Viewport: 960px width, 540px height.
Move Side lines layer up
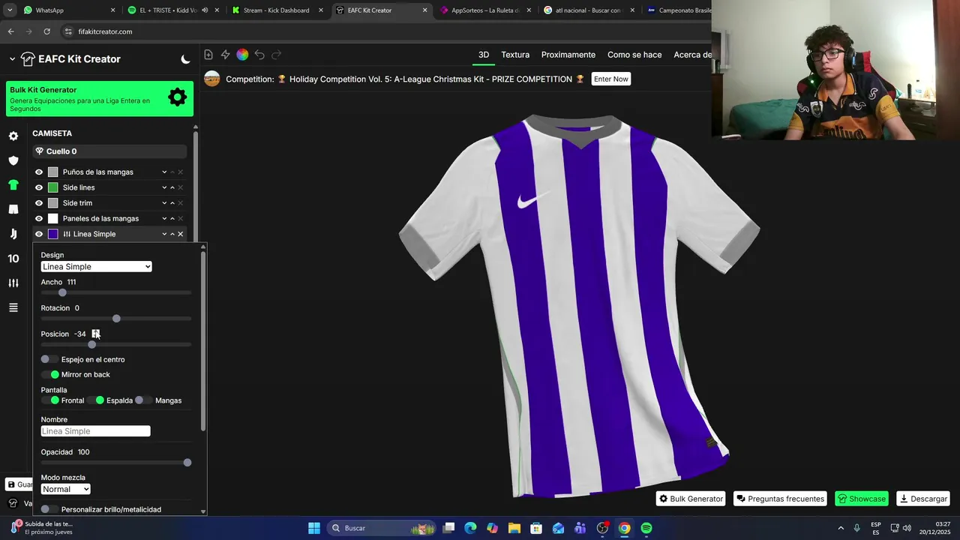(172, 187)
